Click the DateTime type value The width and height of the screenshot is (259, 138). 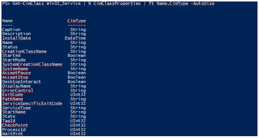click(x=75, y=38)
